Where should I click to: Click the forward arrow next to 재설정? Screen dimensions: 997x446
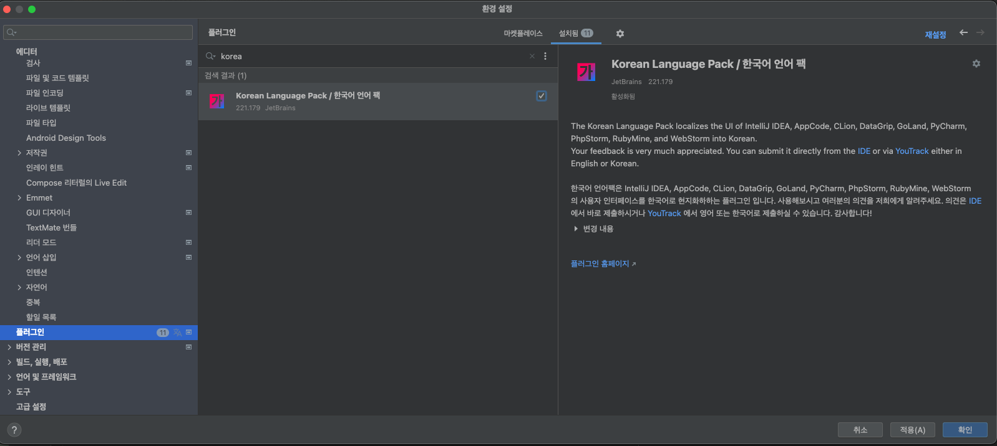(980, 32)
